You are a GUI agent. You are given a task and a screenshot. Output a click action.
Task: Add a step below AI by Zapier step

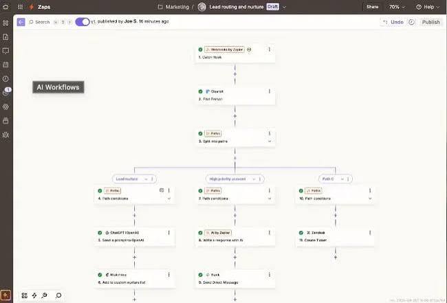(x=235, y=258)
